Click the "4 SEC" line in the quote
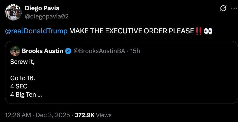This screenshot has height=122, width=238. coord(19,86)
